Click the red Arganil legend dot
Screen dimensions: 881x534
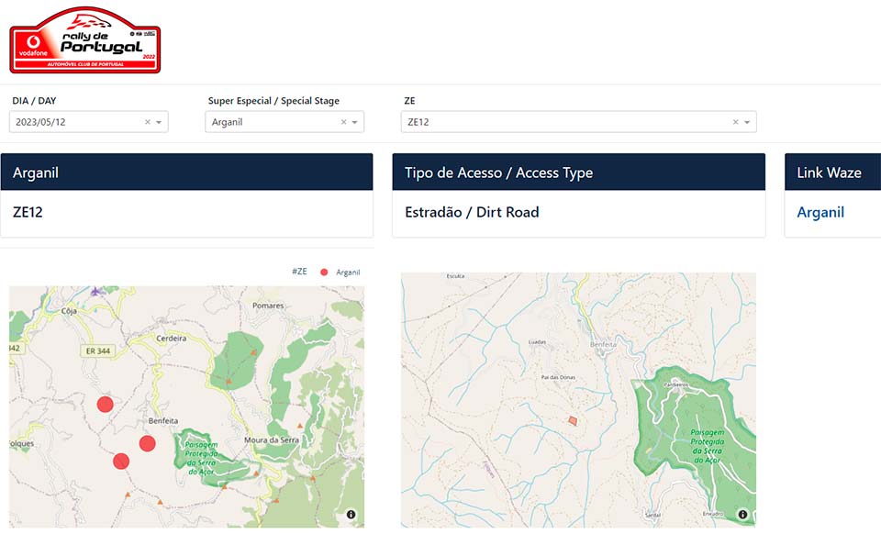[324, 273]
